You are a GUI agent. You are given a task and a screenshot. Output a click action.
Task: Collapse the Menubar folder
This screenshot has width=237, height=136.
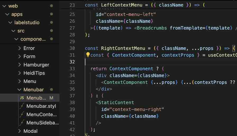pyautogui.click(x=19, y=90)
